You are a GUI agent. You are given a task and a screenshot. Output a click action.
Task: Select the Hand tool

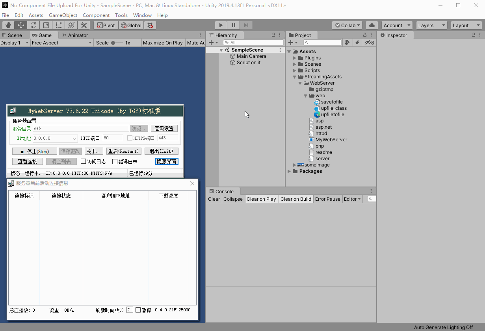pos(8,25)
